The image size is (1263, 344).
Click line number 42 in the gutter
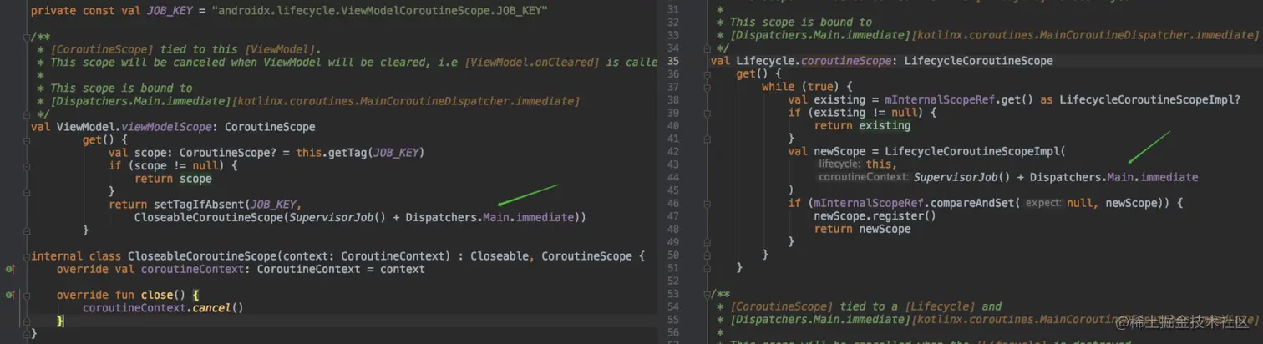pos(673,151)
